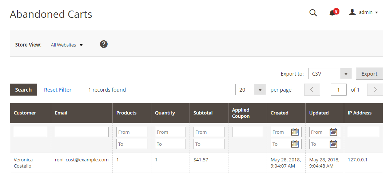Expand the admin account menu
Screen dimensions: 390x185
(x=363, y=12)
